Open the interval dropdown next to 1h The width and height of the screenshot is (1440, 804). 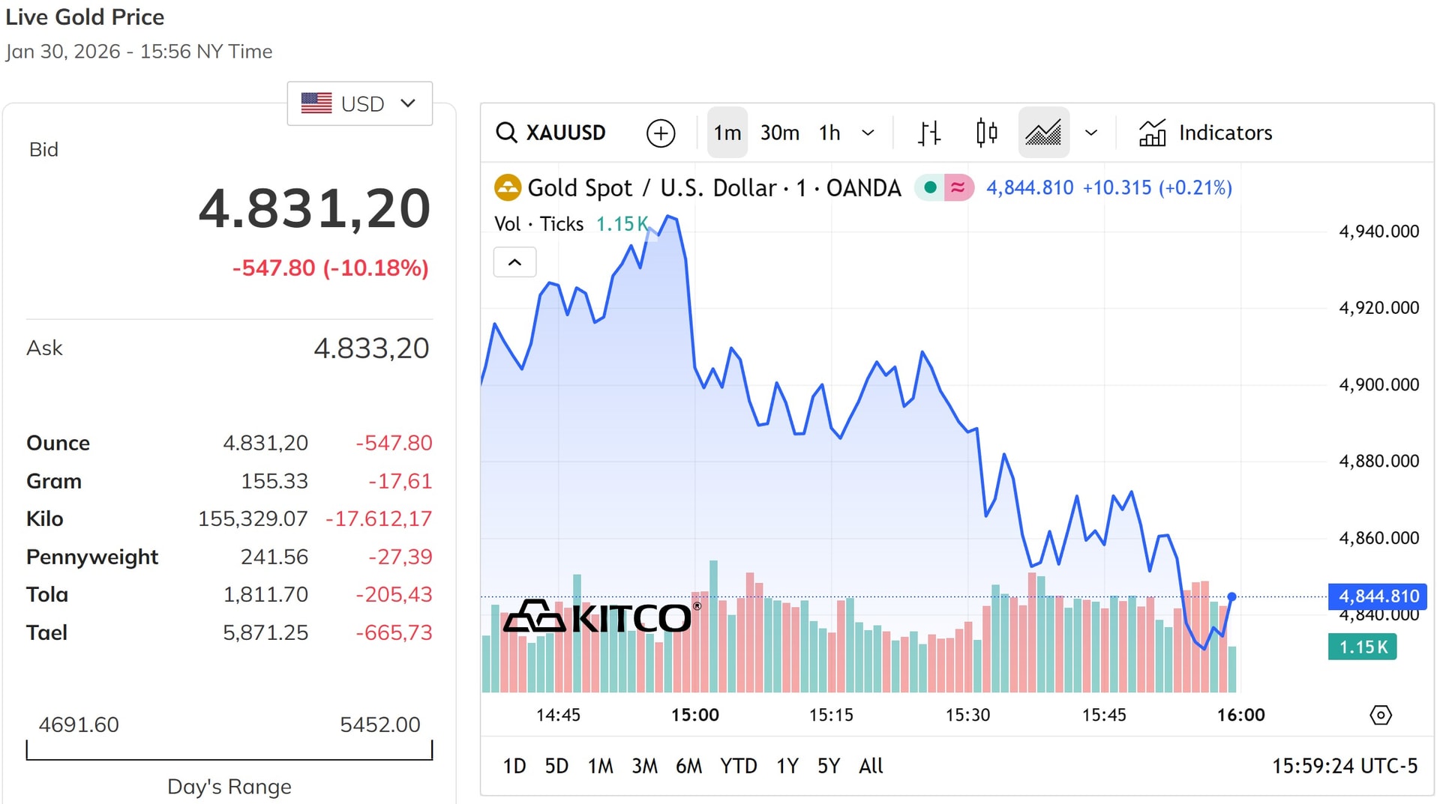point(868,133)
